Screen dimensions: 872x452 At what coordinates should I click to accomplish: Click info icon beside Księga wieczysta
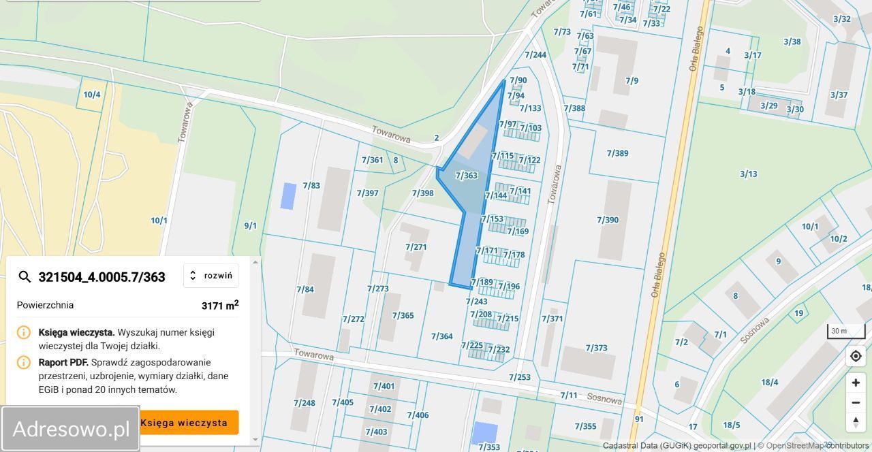[x=24, y=332]
